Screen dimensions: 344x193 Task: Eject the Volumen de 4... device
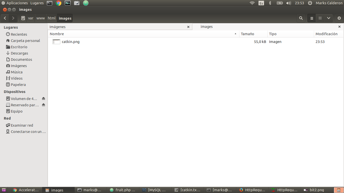coord(44,99)
